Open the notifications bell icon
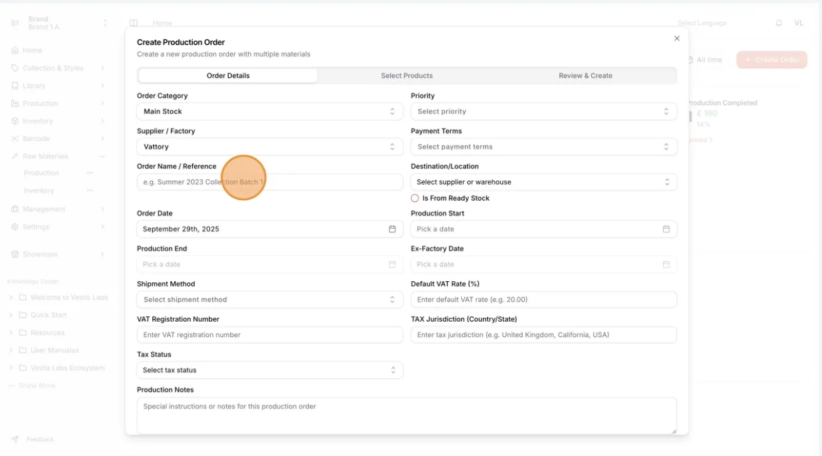The height and width of the screenshot is (456, 822). click(779, 23)
